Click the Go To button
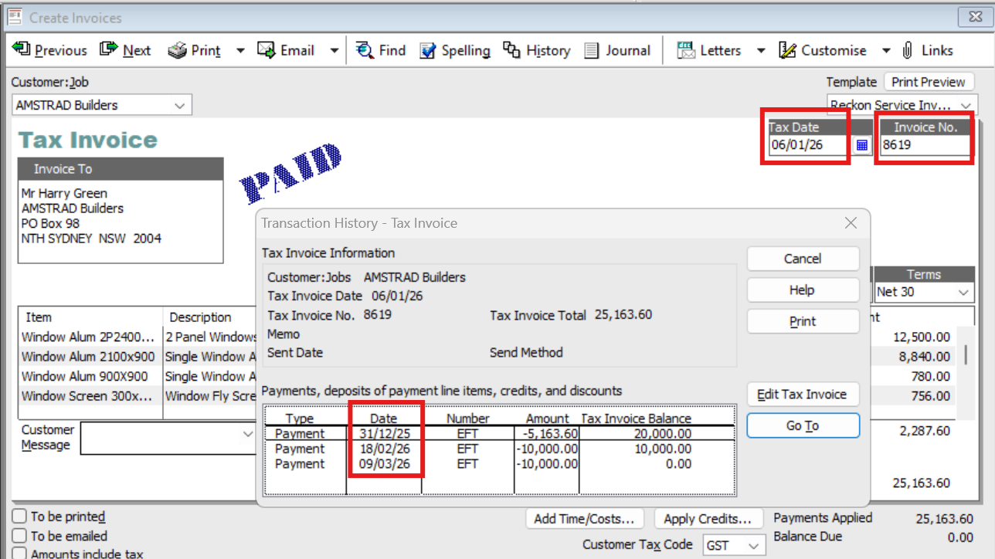995x559 pixels. pyautogui.click(x=803, y=425)
